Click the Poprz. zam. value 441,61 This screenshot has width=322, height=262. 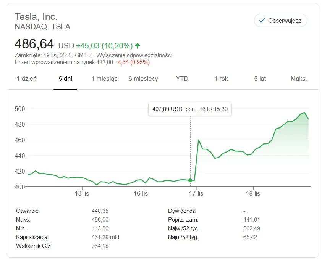252,220
